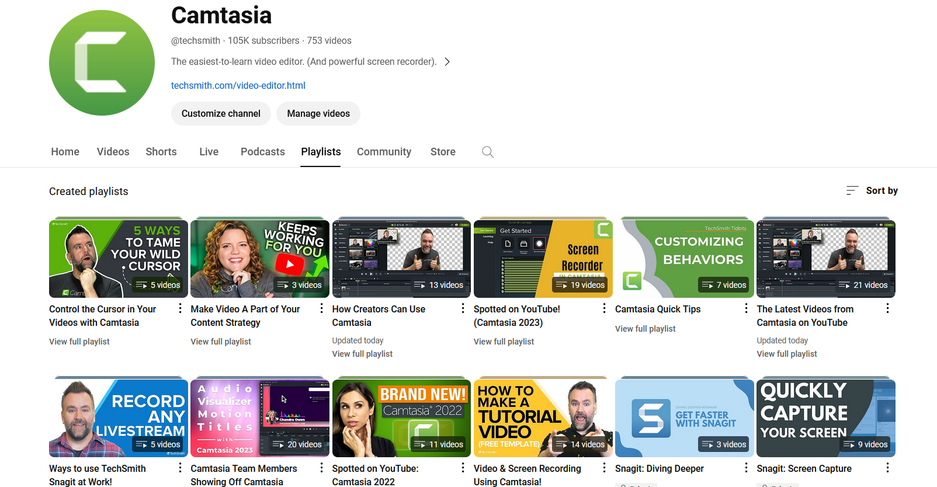Open Camtasia Team Members Showing Off title

pos(244,475)
